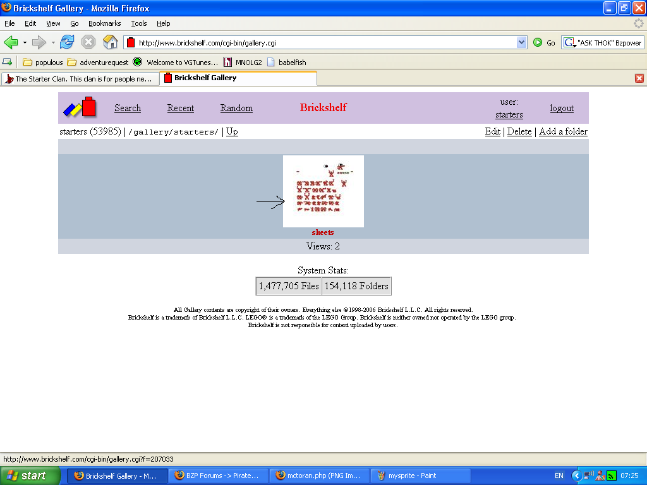The width and height of the screenshot is (647, 485).
Task: Click the Views: 2 text
Action: point(323,246)
